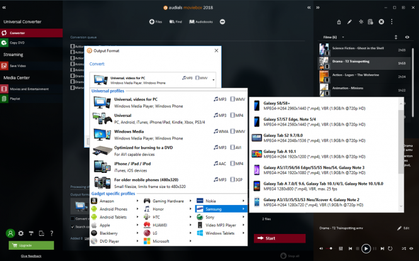
Task: Expand Android Phones submenu
Action: pyautogui.click(x=115, y=209)
